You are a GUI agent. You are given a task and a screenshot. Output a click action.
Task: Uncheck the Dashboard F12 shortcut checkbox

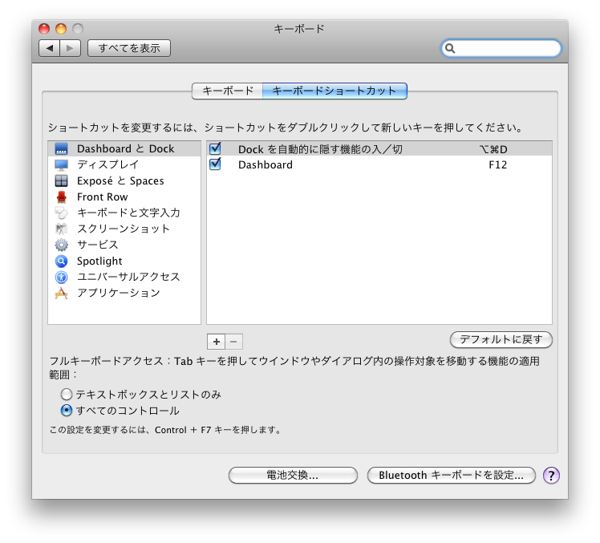tap(216, 164)
